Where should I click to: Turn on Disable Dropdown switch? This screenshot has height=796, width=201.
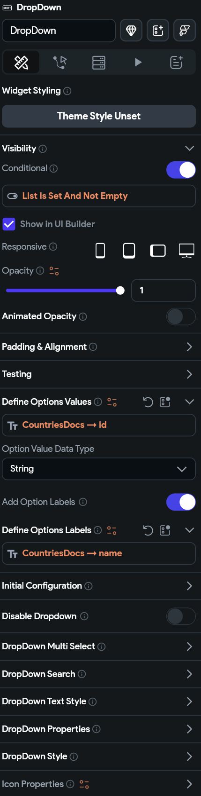(181, 616)
